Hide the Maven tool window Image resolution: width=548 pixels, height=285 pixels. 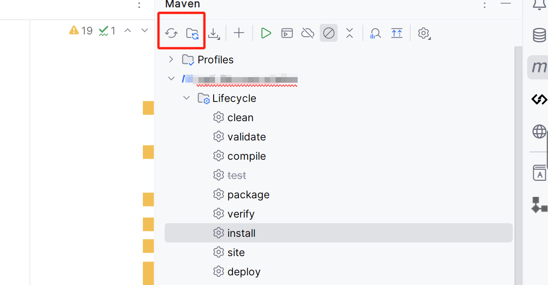coord(505,4)
